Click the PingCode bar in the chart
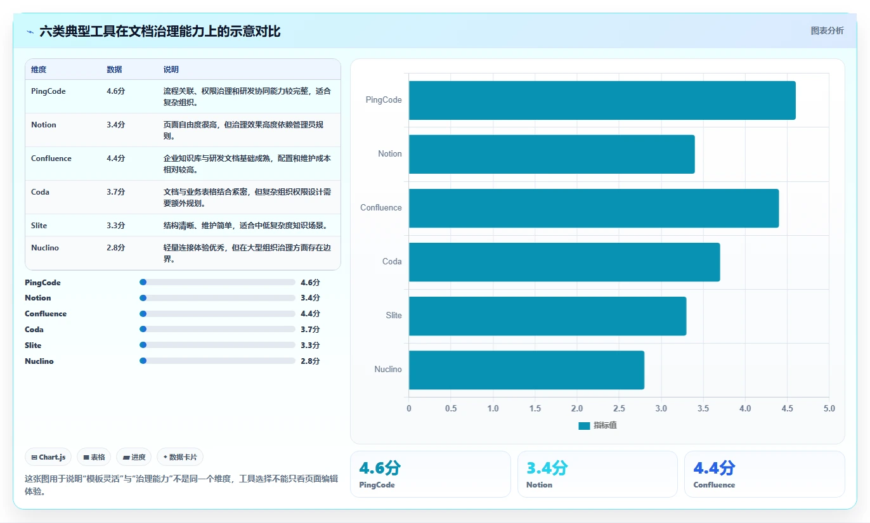870x523 pixels. [x=602, y=100]
